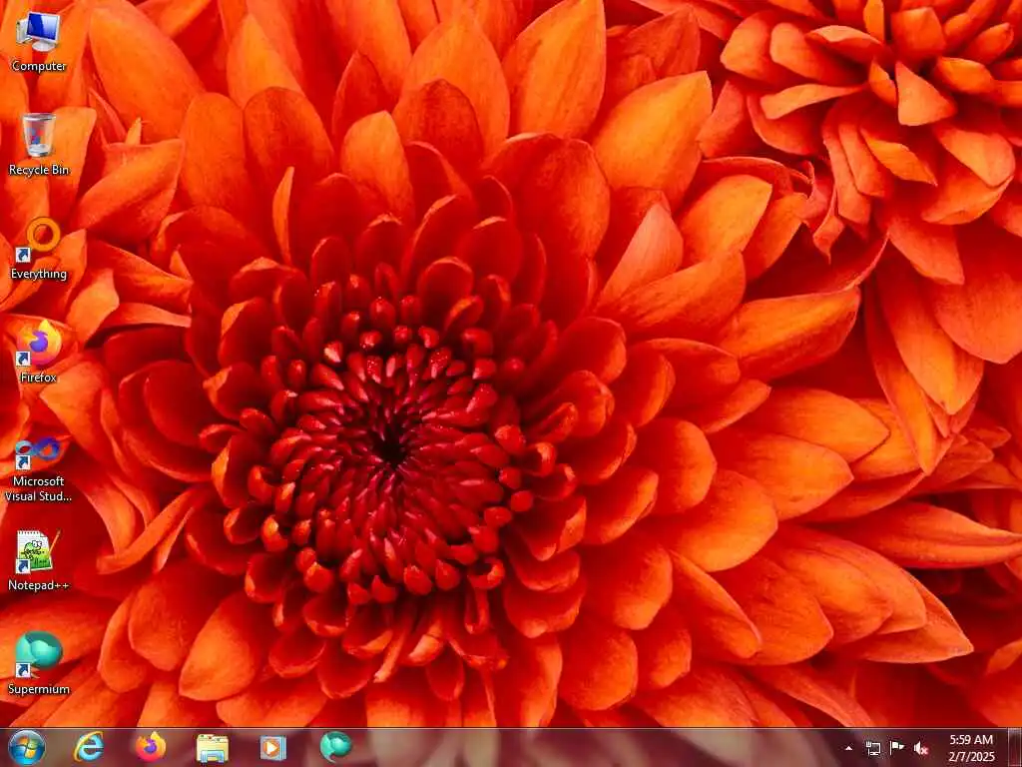
Task: Select the Computer desktop icon
Action: coord(39,41)
